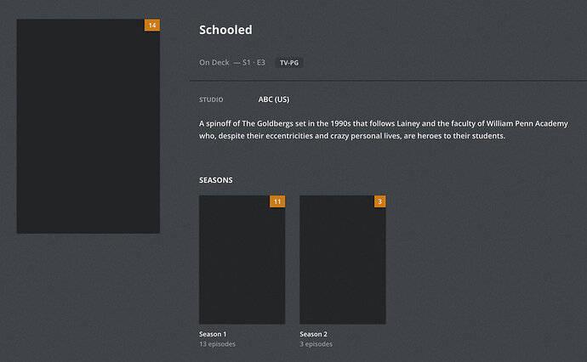587x362 pixels.
Task: Click the SEASONS section heading
Action: [216, 180]
